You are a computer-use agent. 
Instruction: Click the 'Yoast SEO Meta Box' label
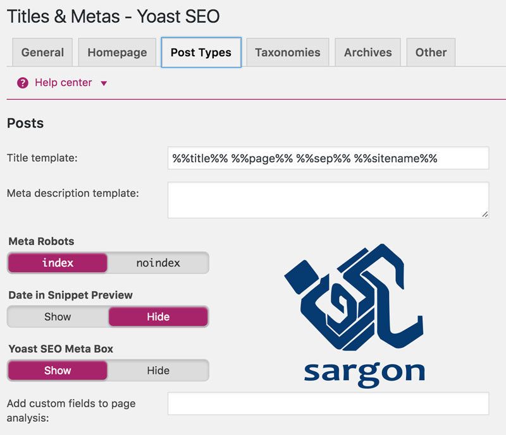(61, 349)
